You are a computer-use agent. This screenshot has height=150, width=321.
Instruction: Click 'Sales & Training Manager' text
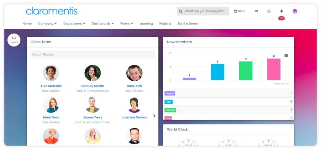tap(92, 91)
